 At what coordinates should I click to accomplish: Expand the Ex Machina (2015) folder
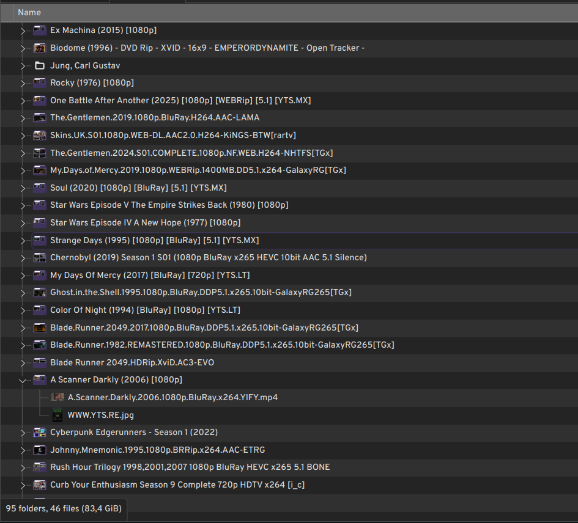click(23, 31)
